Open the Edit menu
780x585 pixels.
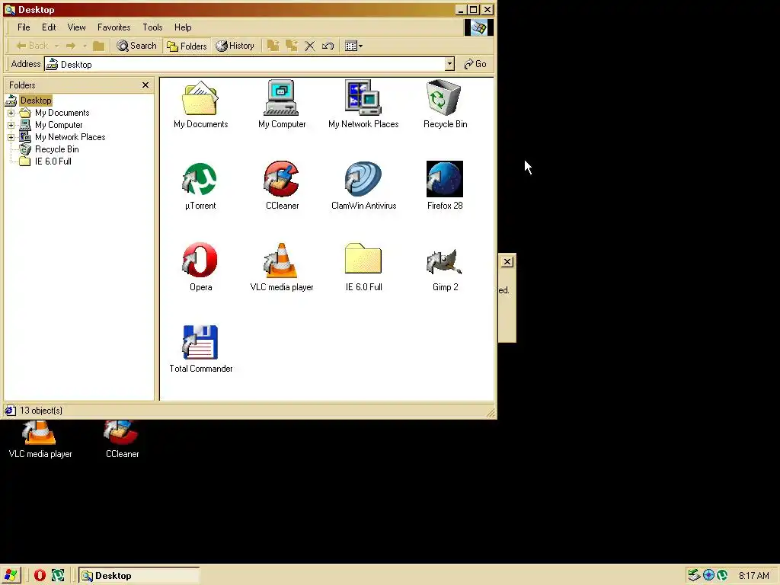[49, 27]
